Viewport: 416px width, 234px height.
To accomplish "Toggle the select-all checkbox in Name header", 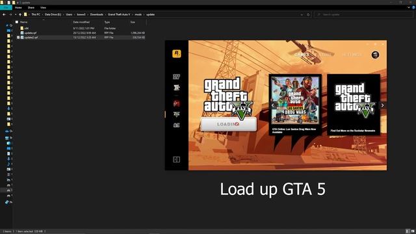I will pyautogui.click(x=17, y=22).
